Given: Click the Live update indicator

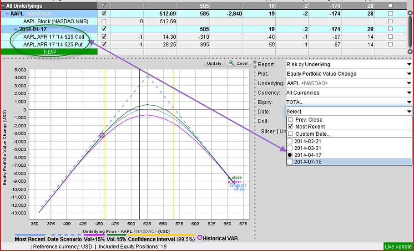Looking at the screenshot, I should point(398,247).
